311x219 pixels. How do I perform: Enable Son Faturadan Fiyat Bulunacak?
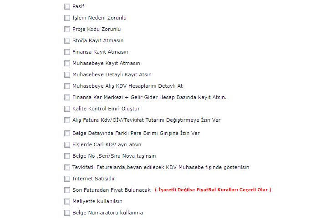click(67, 190)
